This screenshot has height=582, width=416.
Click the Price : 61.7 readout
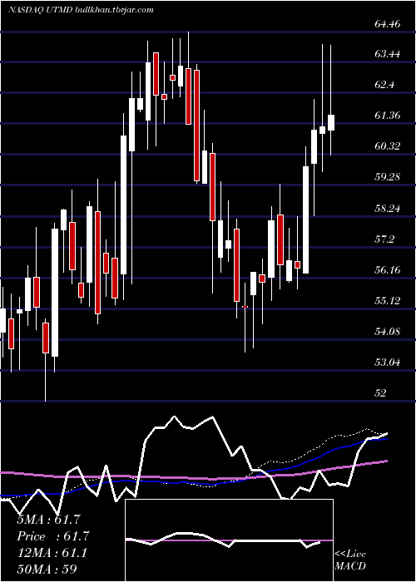pos(53,536)
